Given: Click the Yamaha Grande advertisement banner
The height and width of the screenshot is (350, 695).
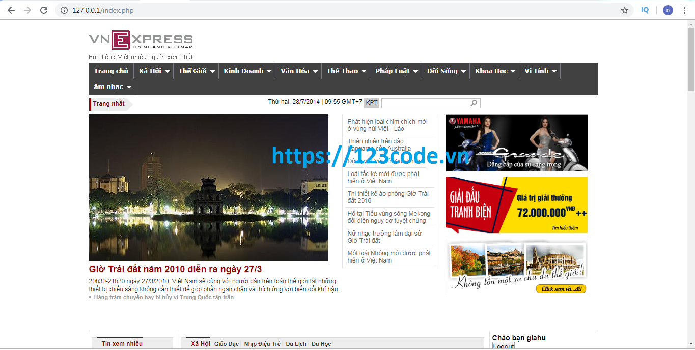Looking at the screenshot, I should click(x=516, y=142).
